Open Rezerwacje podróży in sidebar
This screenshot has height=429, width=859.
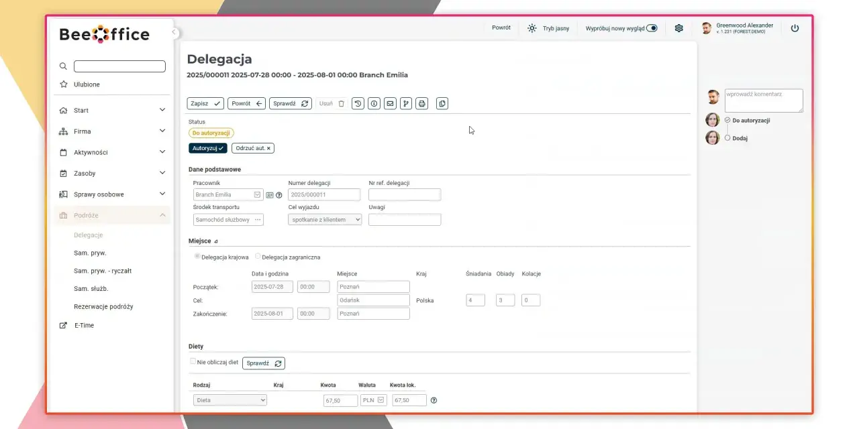pos(103,306)
